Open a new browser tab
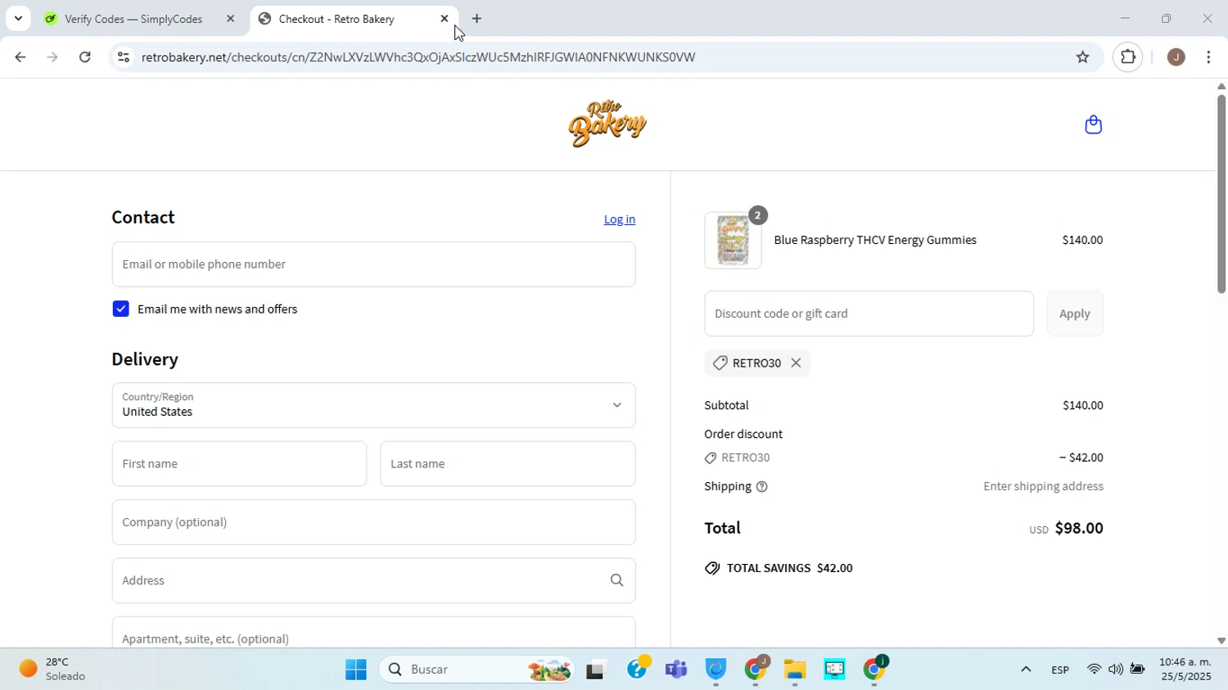 pos(476,18)
